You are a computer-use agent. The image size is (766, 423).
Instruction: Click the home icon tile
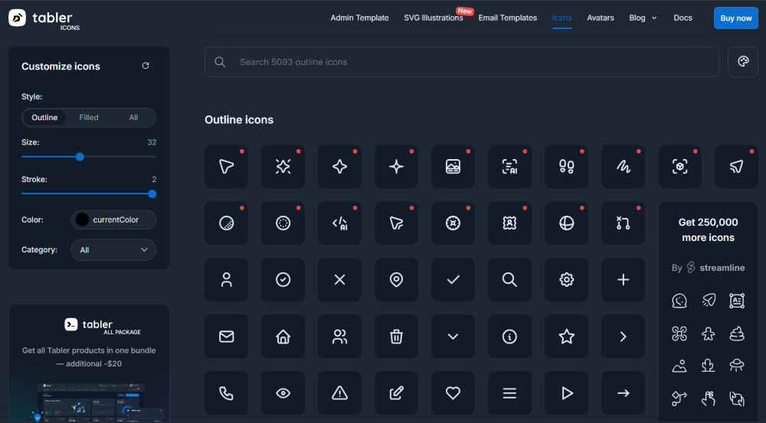[283, 336]
